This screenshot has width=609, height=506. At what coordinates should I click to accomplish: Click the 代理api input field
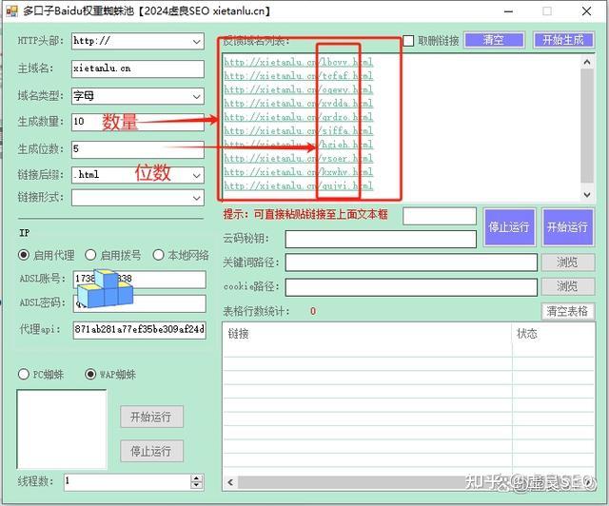[x=140, y=330]
